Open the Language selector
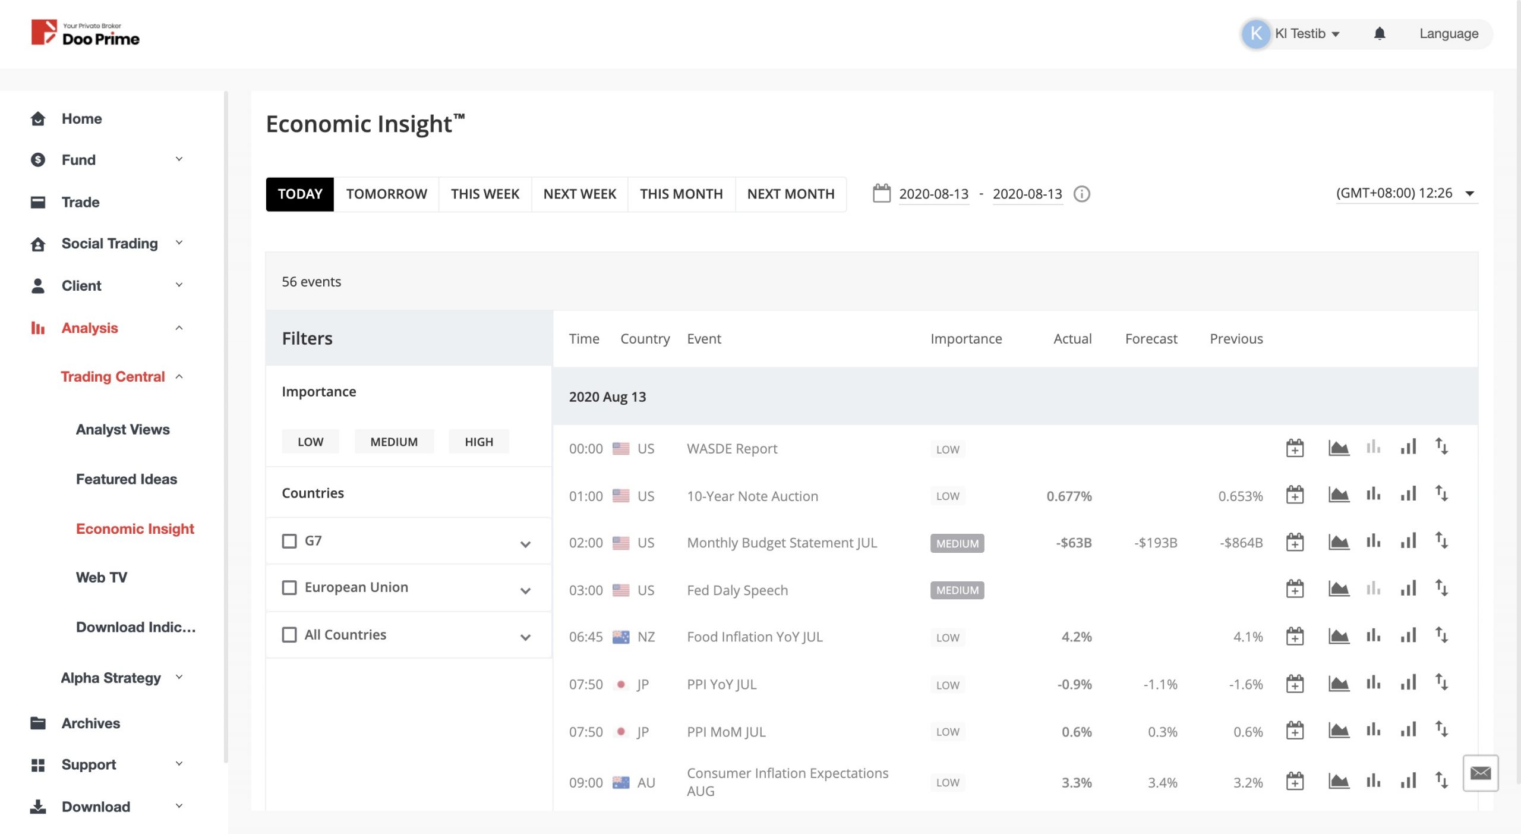 tap(1449, 33)
